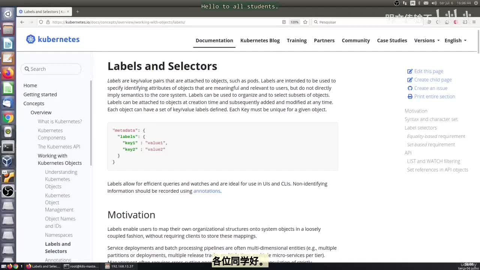Image resolution: width=480 pixels, height=270 pixels.
Task: Open the Community nav item
Action: 356,40
